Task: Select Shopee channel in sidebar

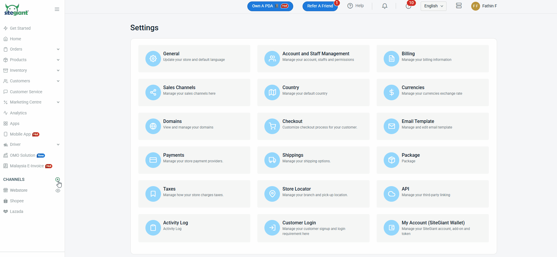Action: point(17,201)
